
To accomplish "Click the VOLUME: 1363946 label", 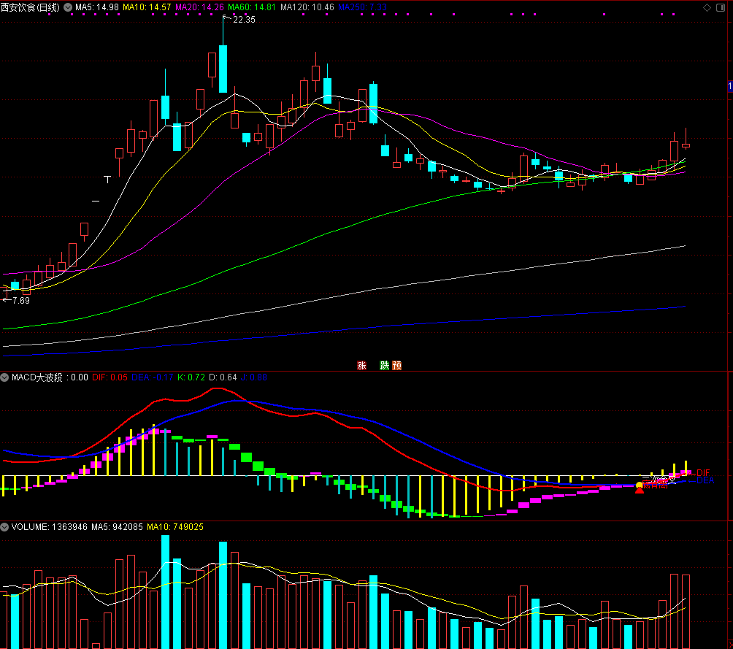I will coord(49,527).
